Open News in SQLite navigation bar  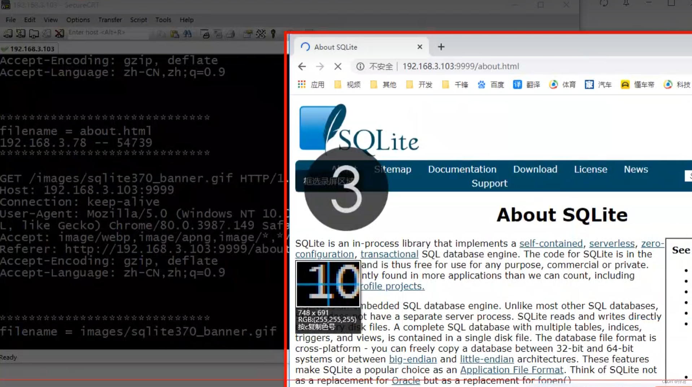636,169
